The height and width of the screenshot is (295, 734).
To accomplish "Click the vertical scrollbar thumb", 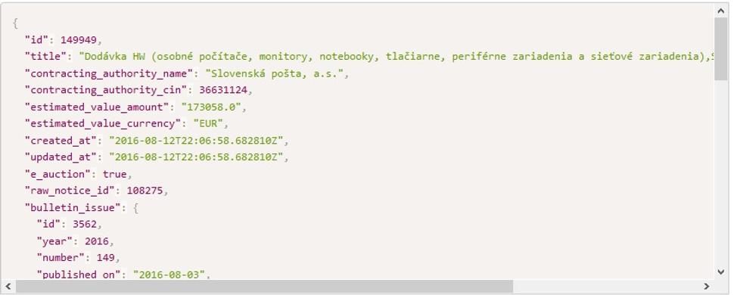I will [720, 49].
